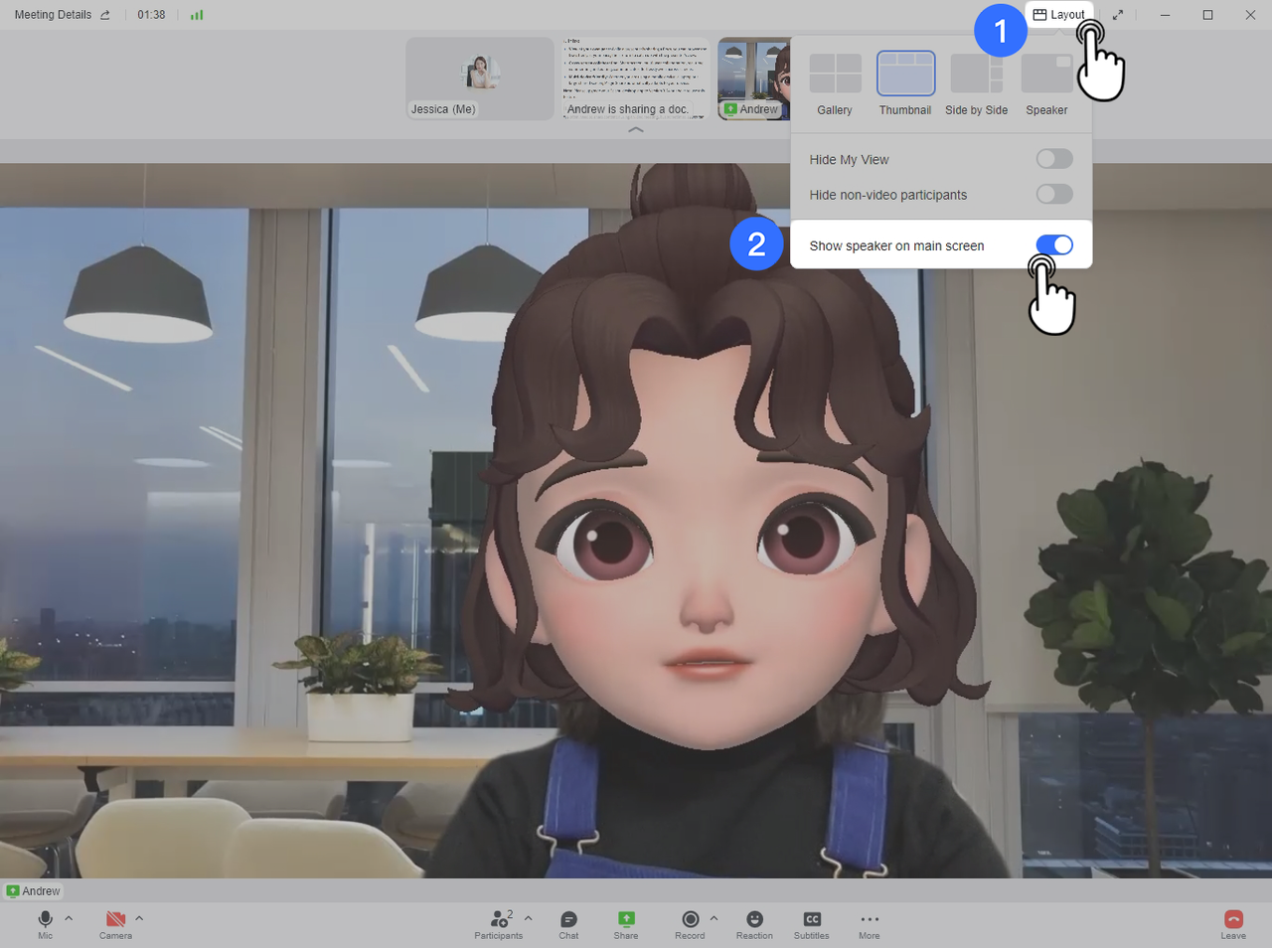Open the Camera options chevron
The width and height of the screenshot is (1272, 948).
pyautogui.click(x=139, y=917)
